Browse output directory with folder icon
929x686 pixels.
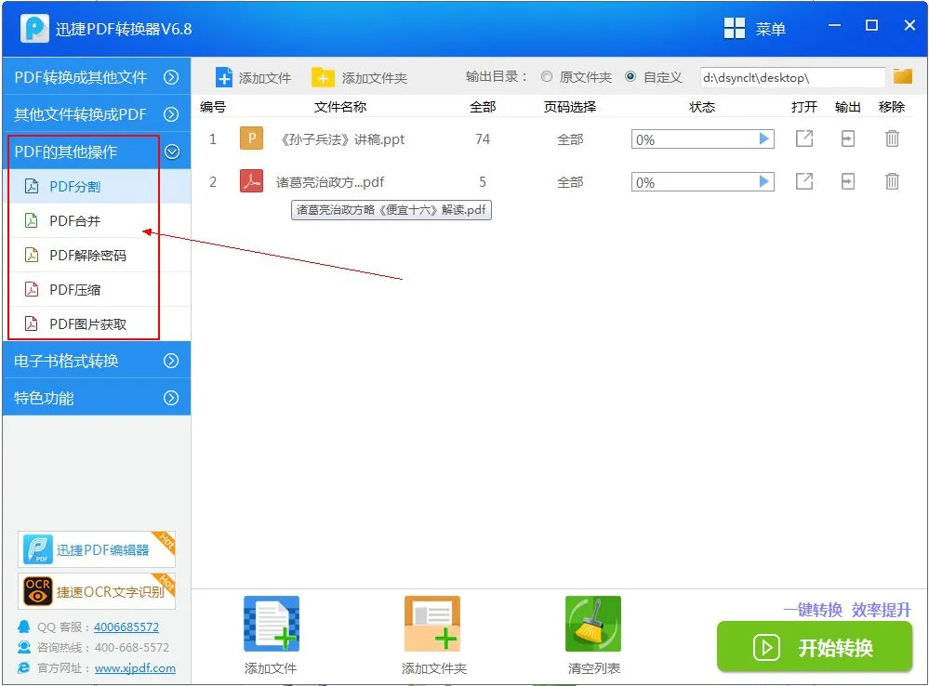click(x=903, y=76)
